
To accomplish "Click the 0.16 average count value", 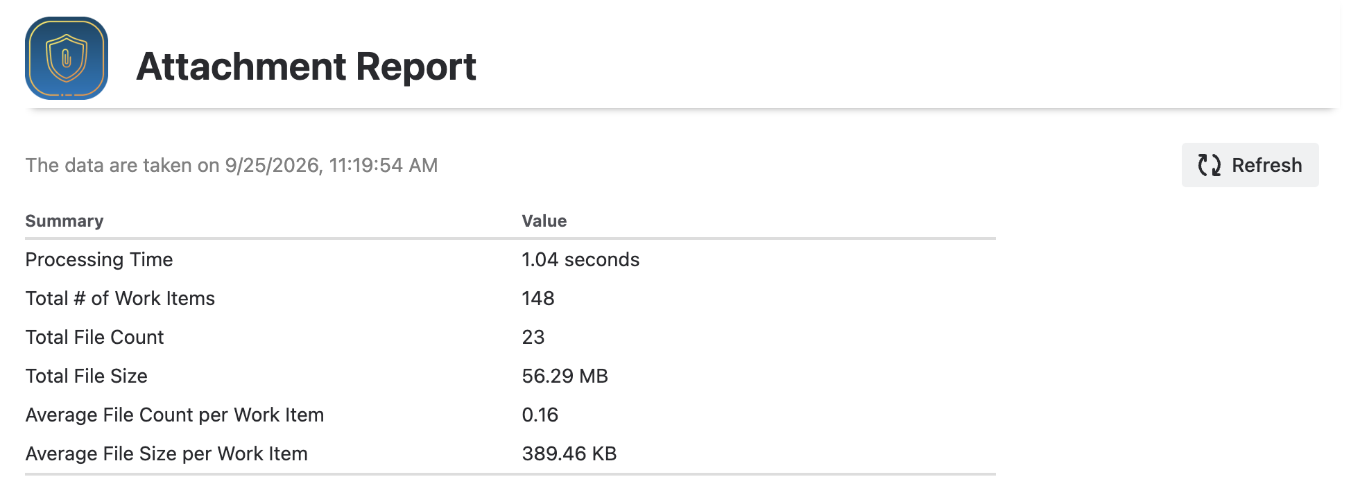I will point(540,415).
